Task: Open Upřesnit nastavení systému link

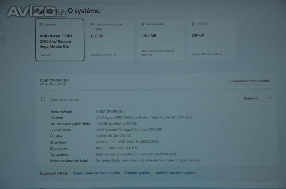Action: click(176, 173)
